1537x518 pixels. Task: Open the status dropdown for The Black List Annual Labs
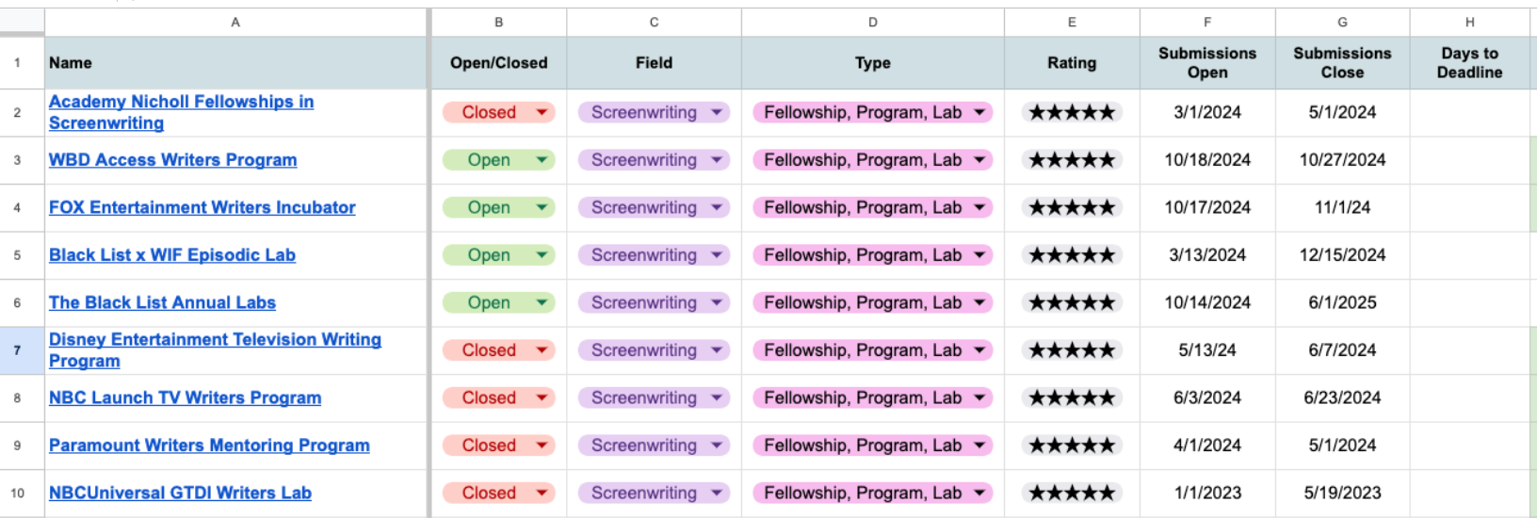pyautogui.click(x=542, y=302)
